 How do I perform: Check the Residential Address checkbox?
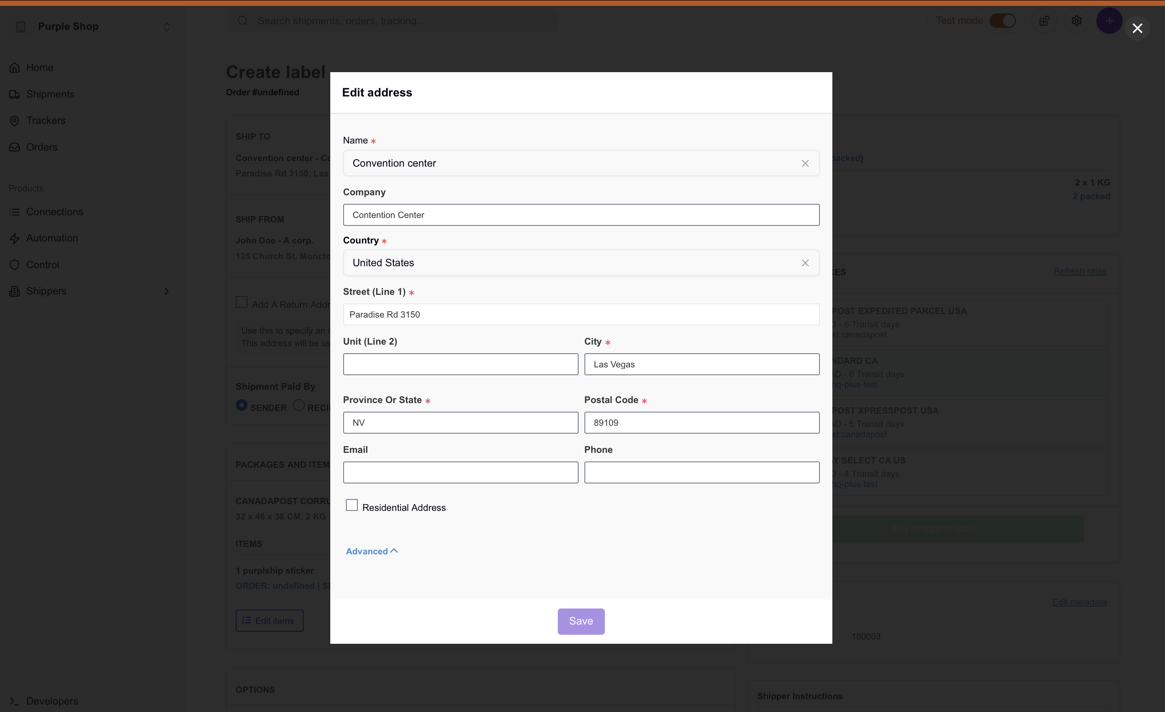[352, 505]
